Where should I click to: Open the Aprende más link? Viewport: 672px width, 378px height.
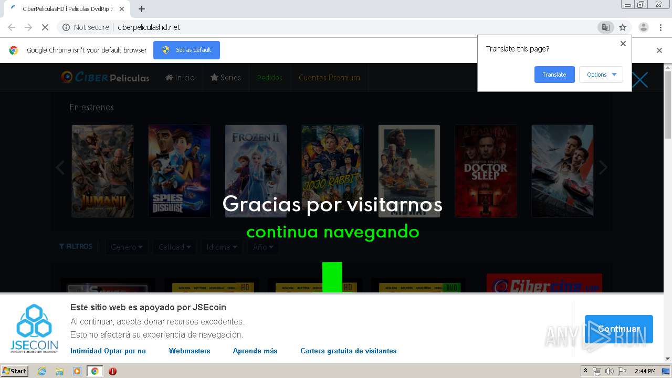[x=255, y=351]
